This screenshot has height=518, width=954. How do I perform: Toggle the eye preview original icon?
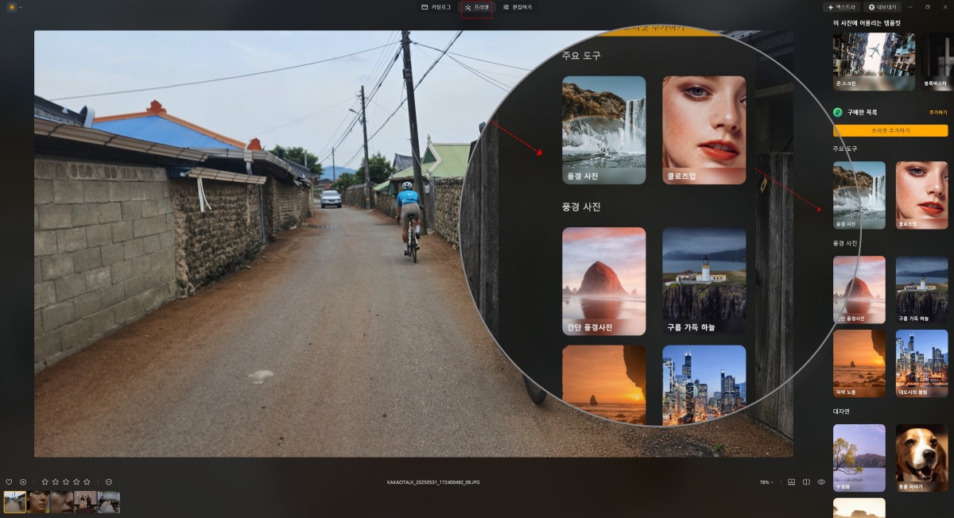click(x=821, y=482)
